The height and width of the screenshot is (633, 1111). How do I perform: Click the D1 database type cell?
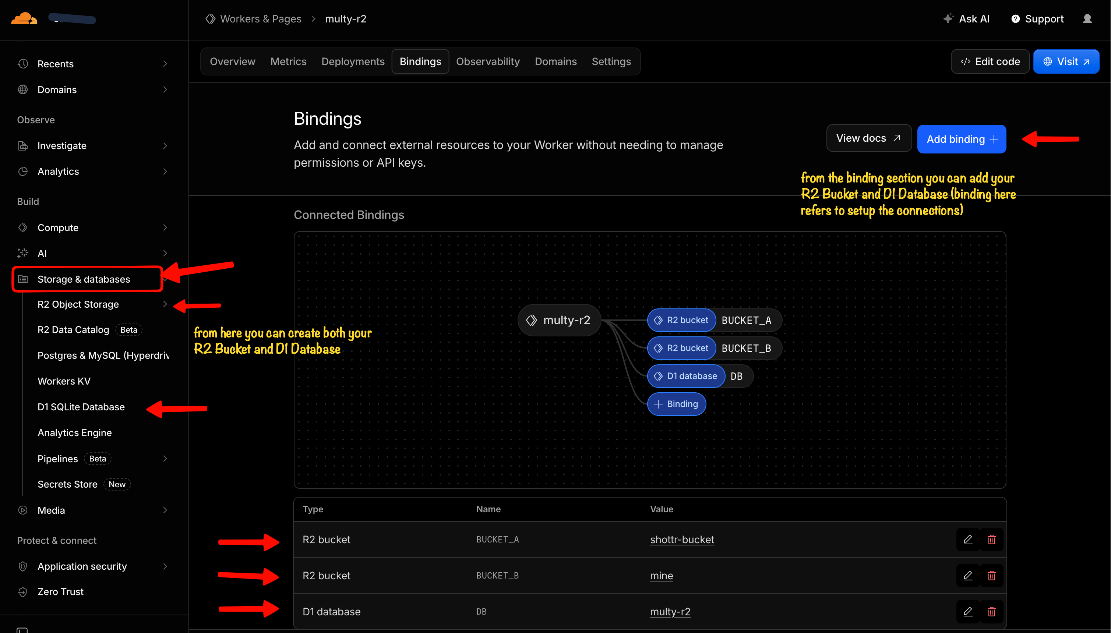331,612
